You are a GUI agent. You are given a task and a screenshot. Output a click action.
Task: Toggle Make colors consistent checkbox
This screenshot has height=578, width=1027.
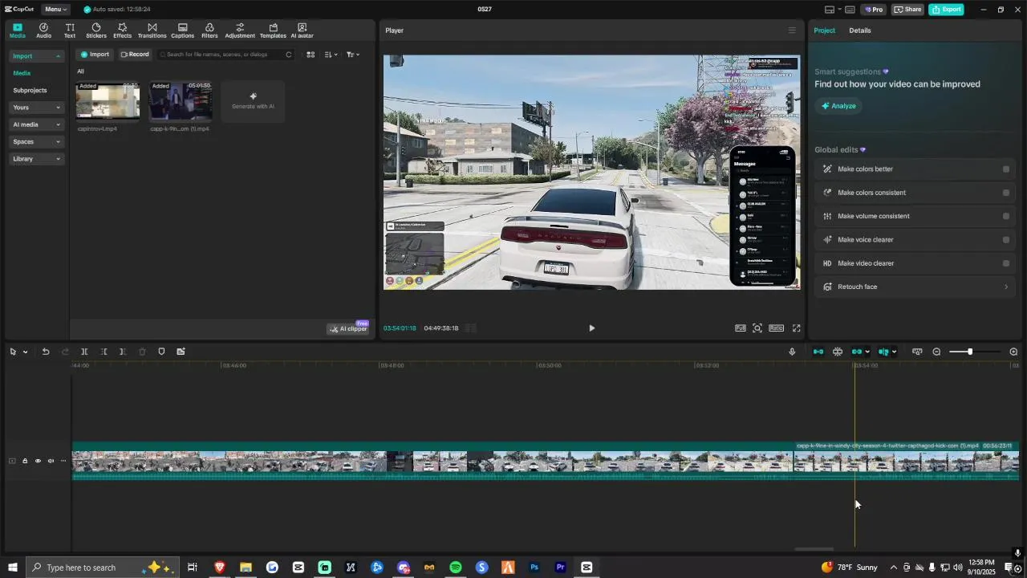coord(1006,193)
